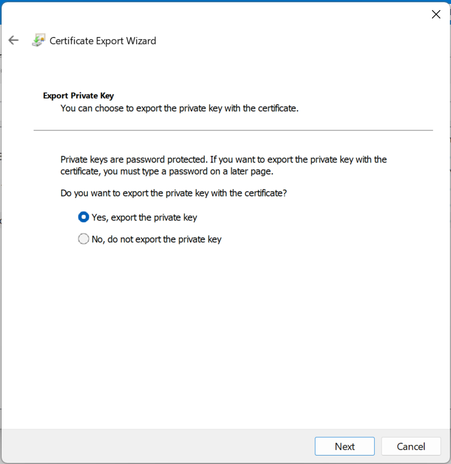Close the Certificate Export Wizard dialog
The image size is (451, 464).
[436, 14]
